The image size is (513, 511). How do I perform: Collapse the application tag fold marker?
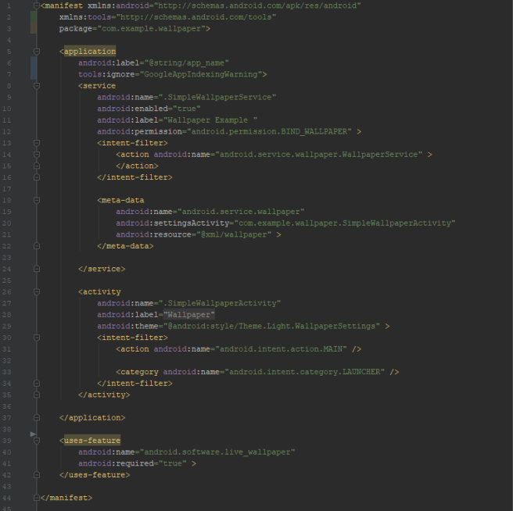coord(37,52)
